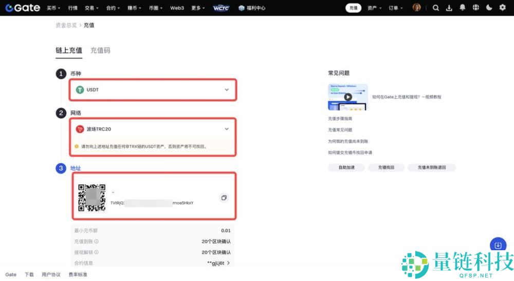Open the 合约 menu dropdown
The height and width of the screenshot is (281, 514).
click(113, 8)
